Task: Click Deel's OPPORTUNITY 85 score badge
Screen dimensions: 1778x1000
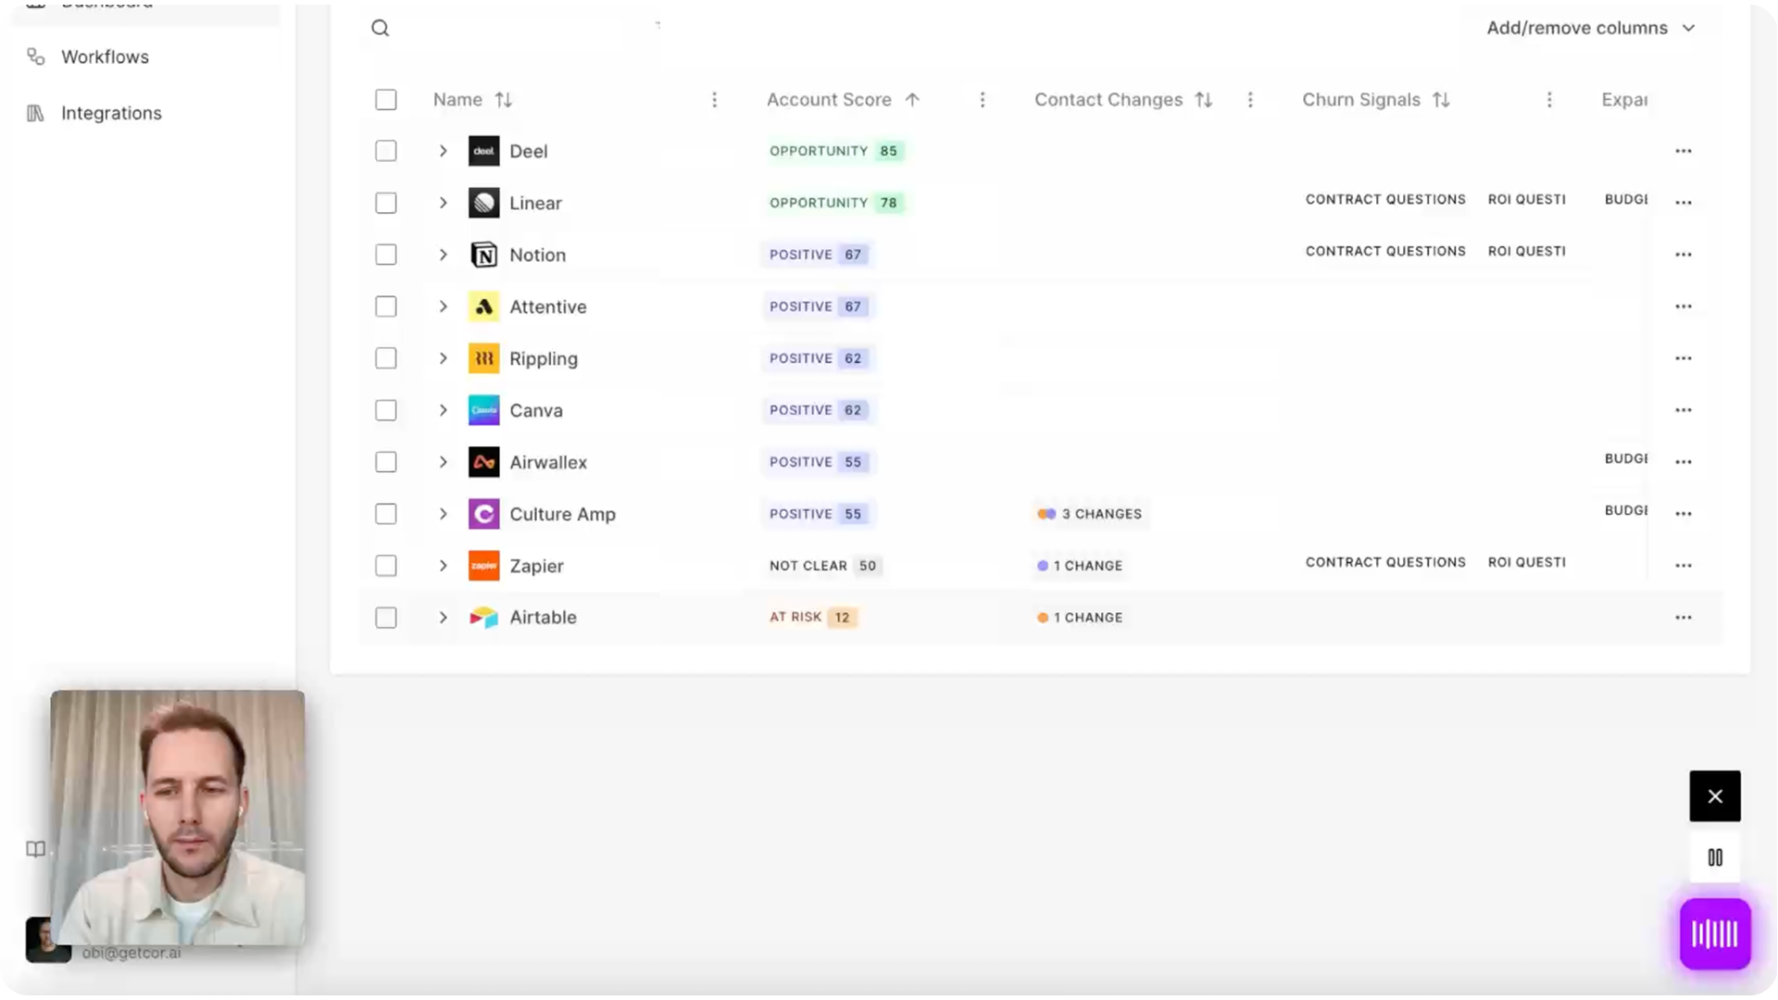Action: coord(835,151)
